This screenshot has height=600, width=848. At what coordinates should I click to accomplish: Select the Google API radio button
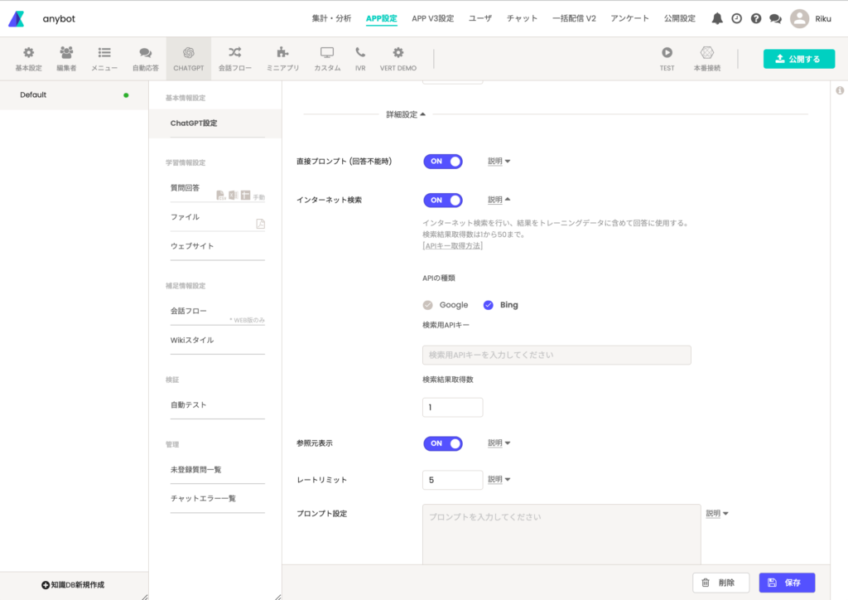click(428, 305)
